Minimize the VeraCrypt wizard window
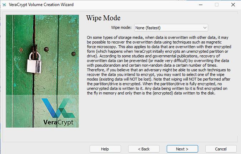Screen dimensions: 241x154 [x=201, y=5]
